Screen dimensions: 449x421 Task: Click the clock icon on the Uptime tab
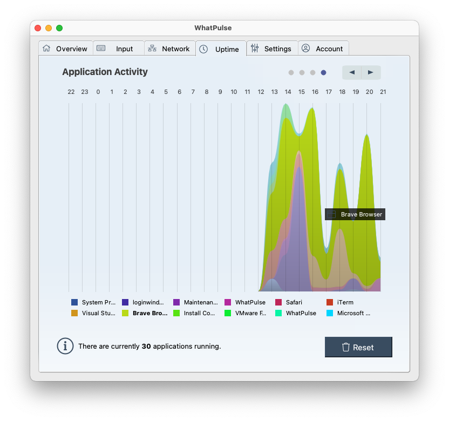(x=203, y=49)
